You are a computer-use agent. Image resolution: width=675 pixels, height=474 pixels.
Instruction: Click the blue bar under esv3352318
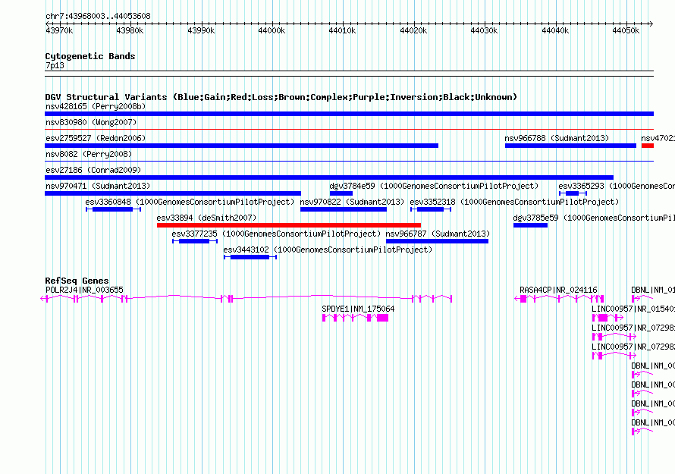click(431, 209)
